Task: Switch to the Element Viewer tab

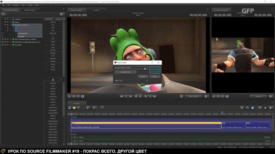Action: pyautogui.click(x=30, y=10)
